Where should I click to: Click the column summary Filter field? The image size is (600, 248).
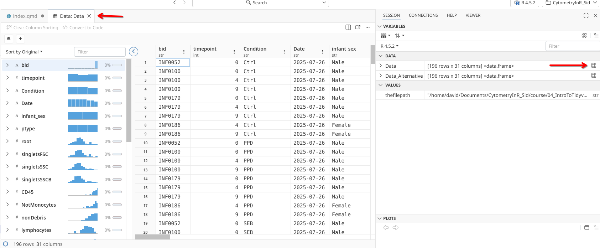[99, 52]
